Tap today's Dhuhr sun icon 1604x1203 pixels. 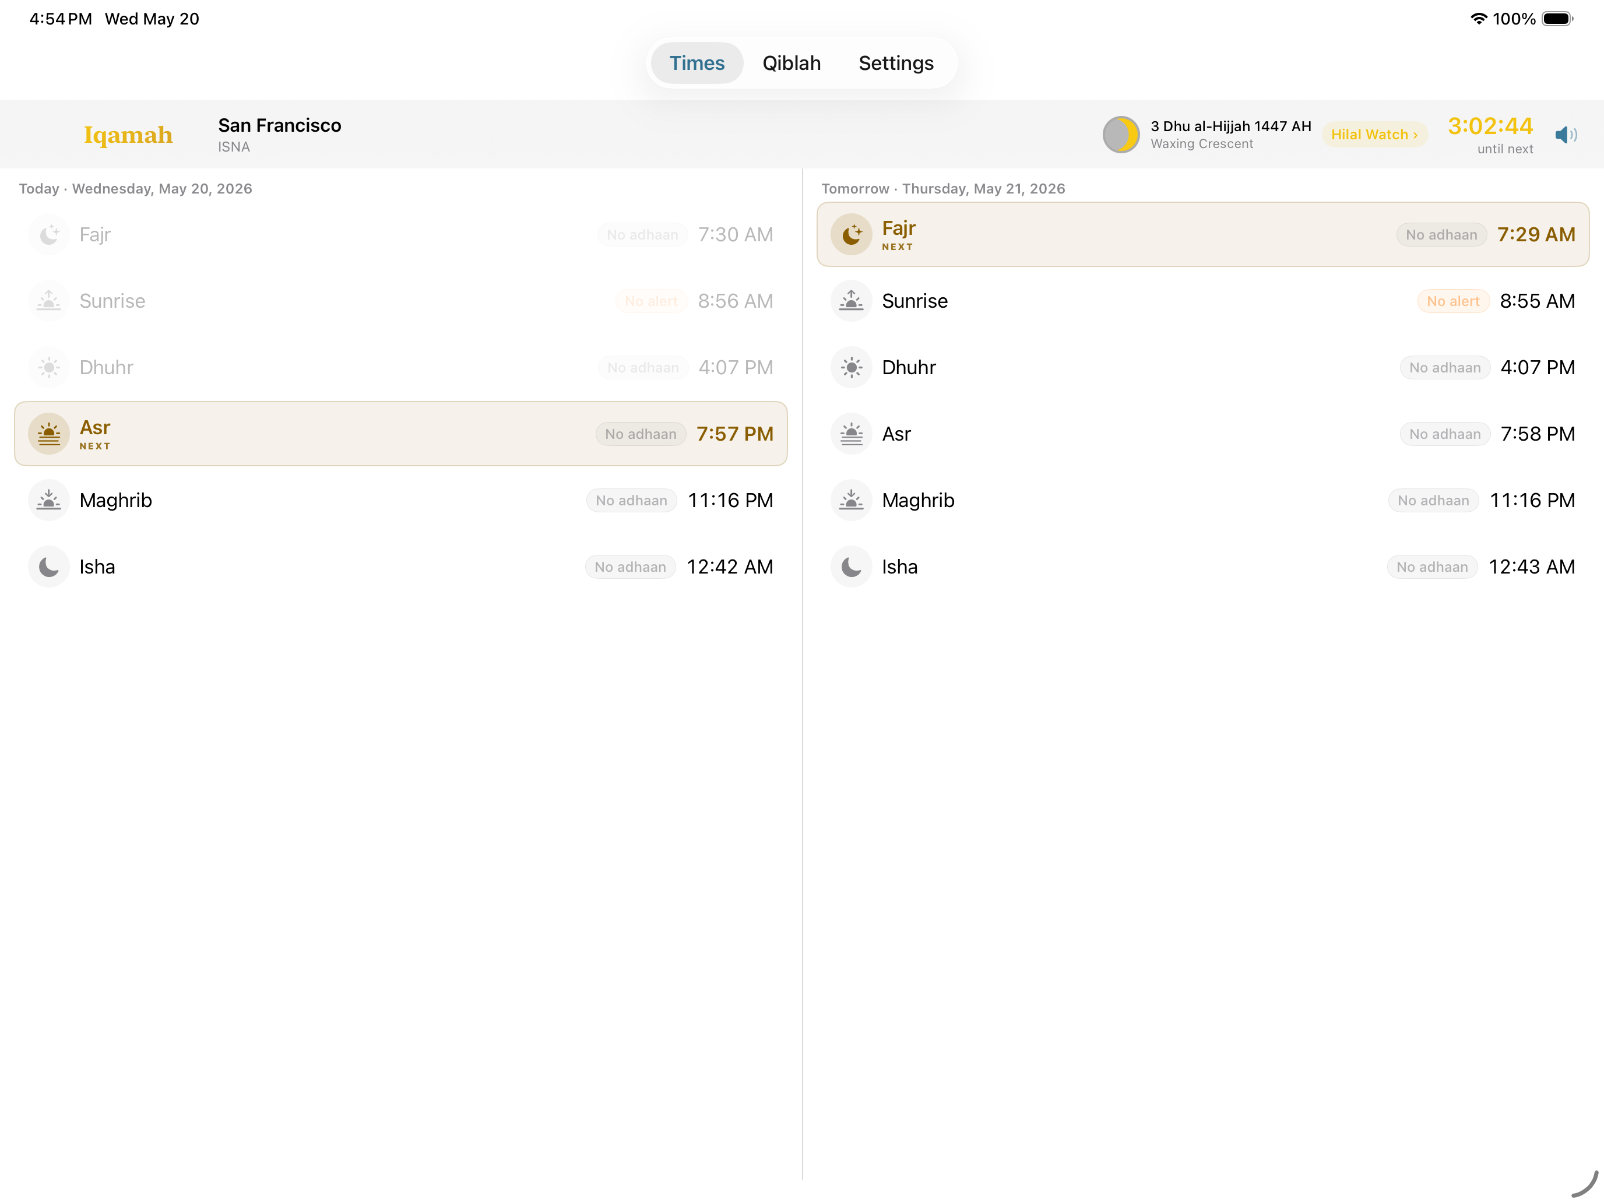coord(48,368)
